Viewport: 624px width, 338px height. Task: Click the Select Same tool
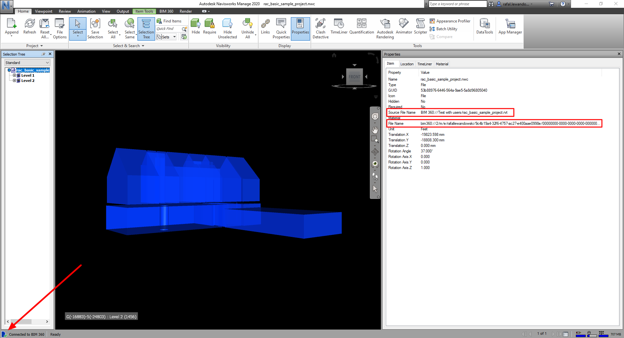[x=130, y=29]
